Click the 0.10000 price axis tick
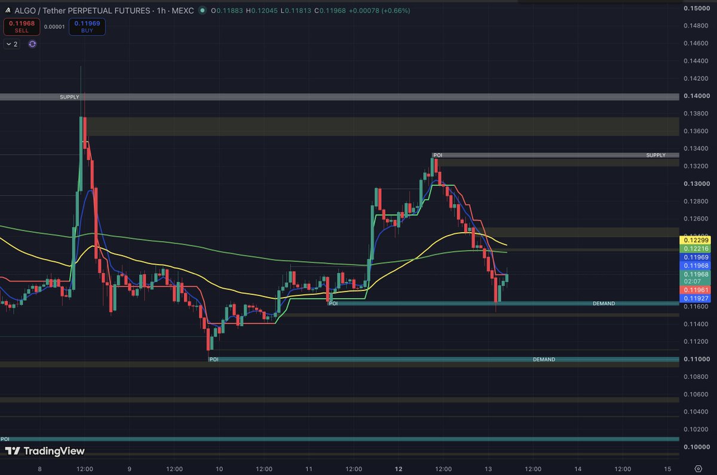 tap(697, 447)
